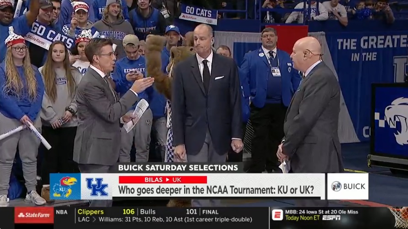Click the NCAA Tournament question text
Viewport: 408px width, 229px height.
[216, 190]
